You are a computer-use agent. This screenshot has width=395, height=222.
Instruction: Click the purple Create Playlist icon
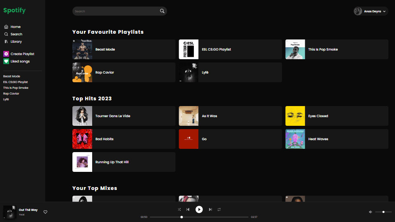tap(6, 53)
